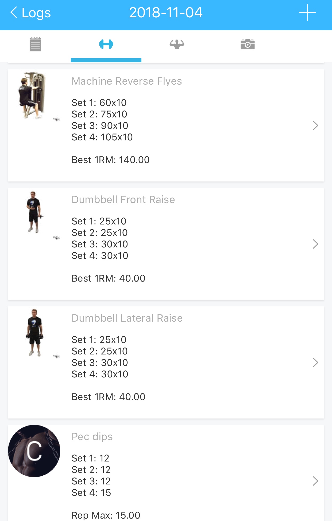
Task: Tap small icon beside Front Raise thumbnail
Action: click(x=56, y=238)
